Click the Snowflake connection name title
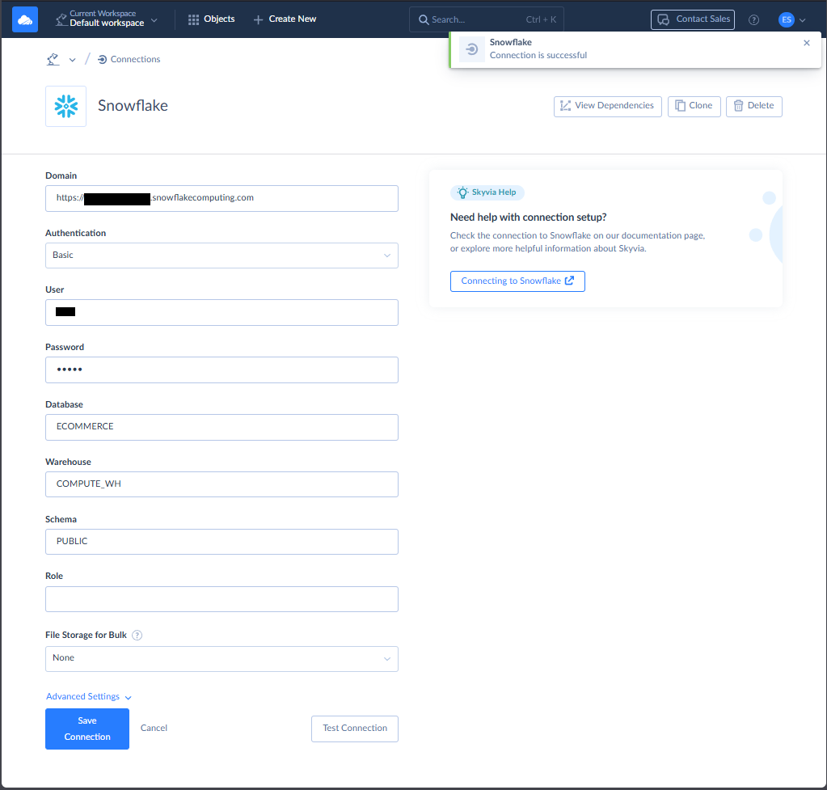Screen dimensions: 827x790 click(133, 106)
